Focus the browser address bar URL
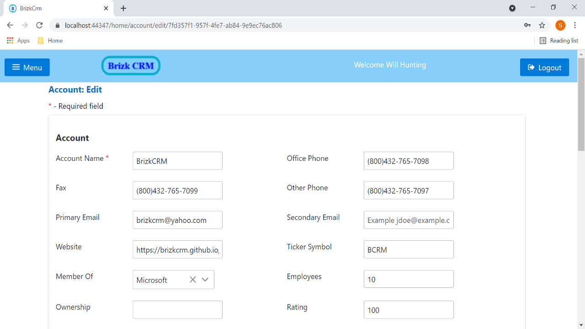The width and height of the screenshot is (585, 329). tap(173, 26)
